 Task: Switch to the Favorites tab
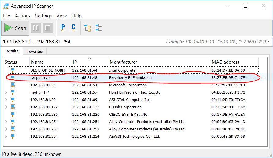(x=35, y=51)
